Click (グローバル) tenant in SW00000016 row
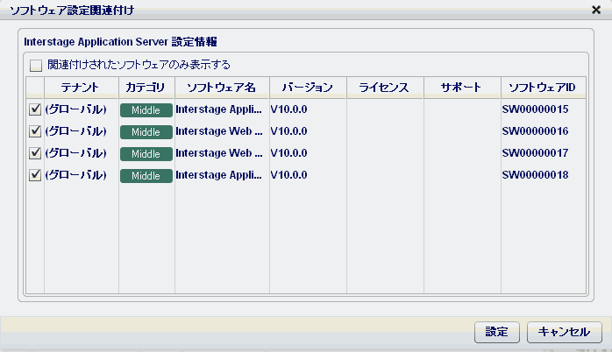612x352 pixels. (76, 131)
